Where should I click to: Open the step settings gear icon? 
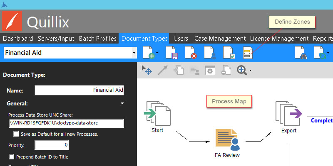click(210, 70)
